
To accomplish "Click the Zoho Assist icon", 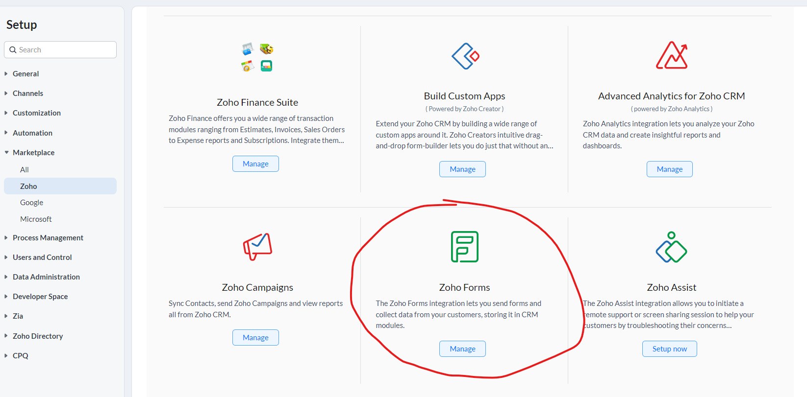I will point(672,247).
